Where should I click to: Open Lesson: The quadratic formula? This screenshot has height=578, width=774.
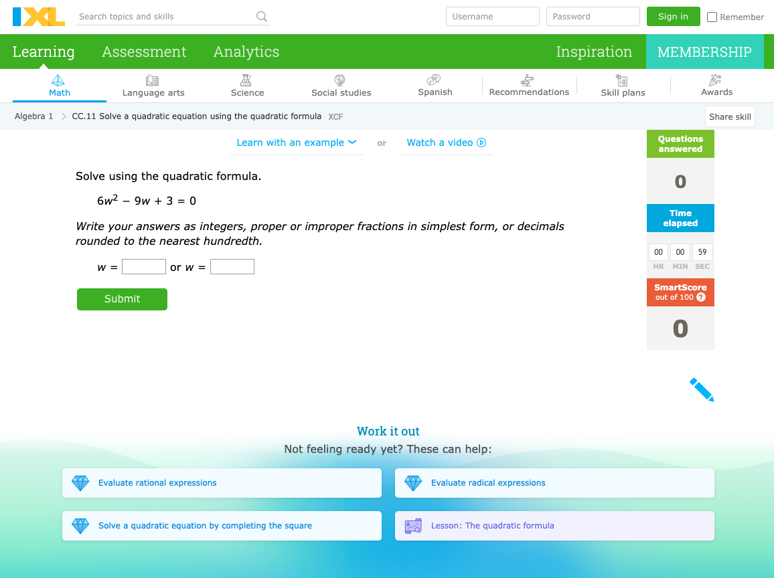click(492, 526)
